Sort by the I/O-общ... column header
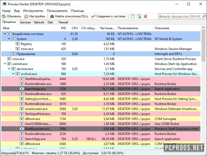This screenshot has width=207, height=156. (x=88, y=28)
